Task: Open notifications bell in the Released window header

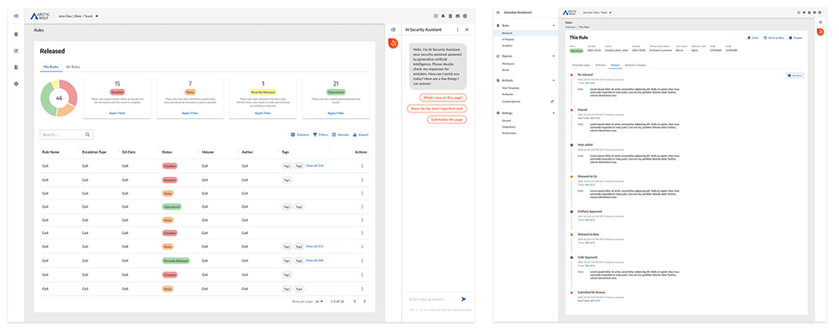Action: [443, 16]
